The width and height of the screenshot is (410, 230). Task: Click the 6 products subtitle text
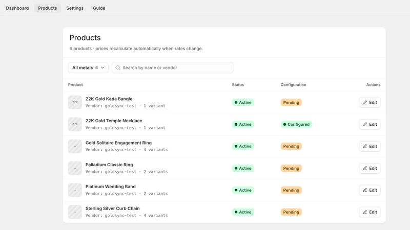[136, 49]
